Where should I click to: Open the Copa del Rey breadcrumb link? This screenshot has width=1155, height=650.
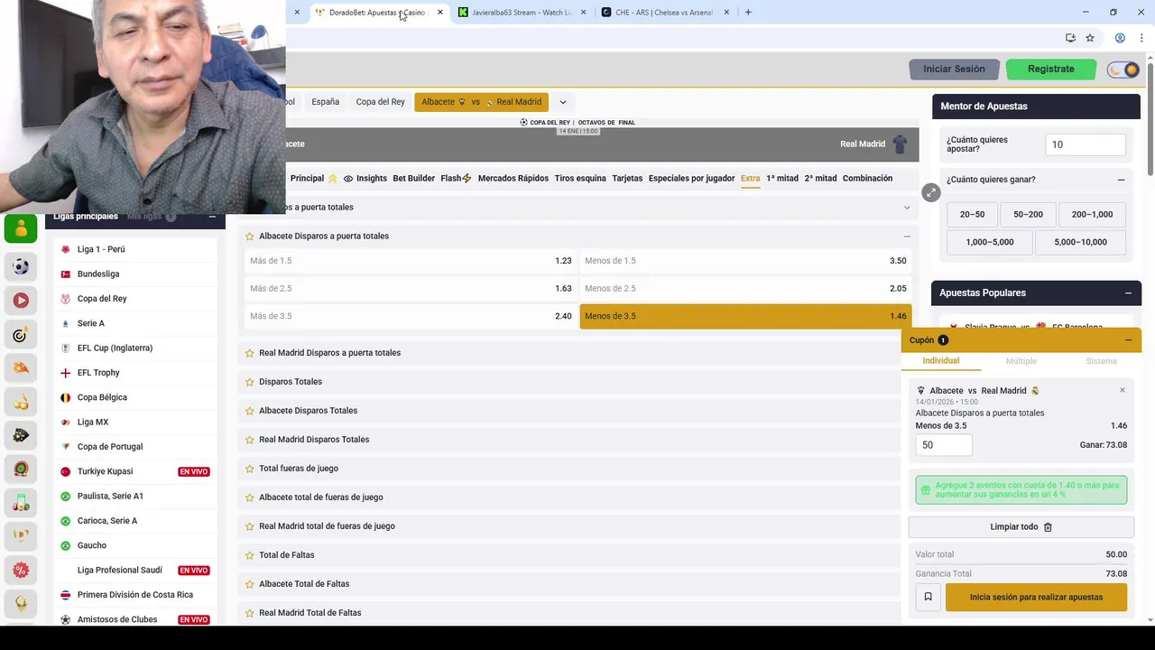[380, 102]
